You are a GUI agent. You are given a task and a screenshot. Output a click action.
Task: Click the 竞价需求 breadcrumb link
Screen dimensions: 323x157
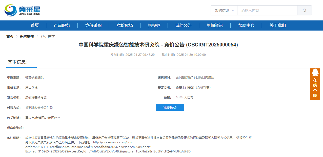(48, 36)
